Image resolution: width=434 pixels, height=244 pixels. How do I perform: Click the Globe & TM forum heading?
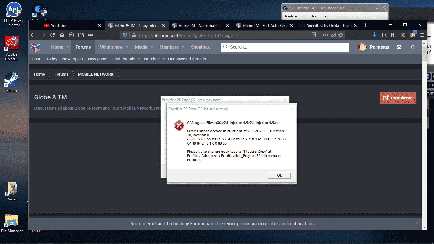pos(51,97)
